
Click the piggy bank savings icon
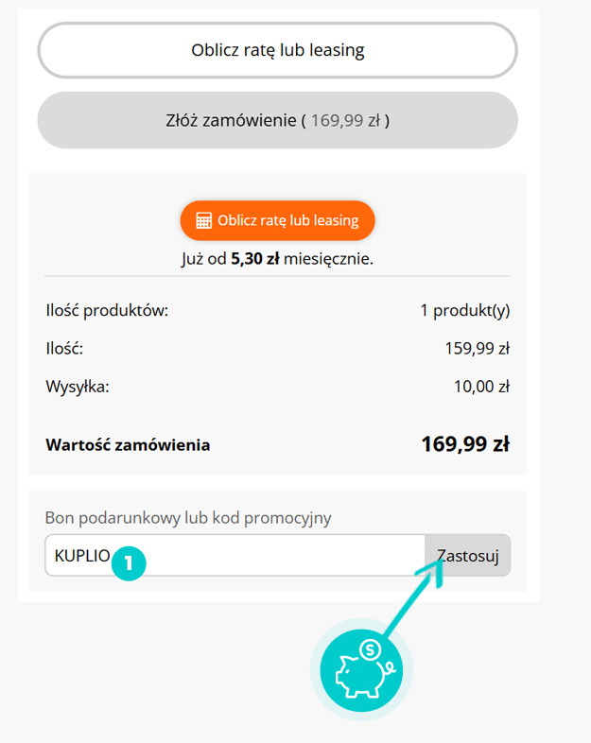(361, 670)
